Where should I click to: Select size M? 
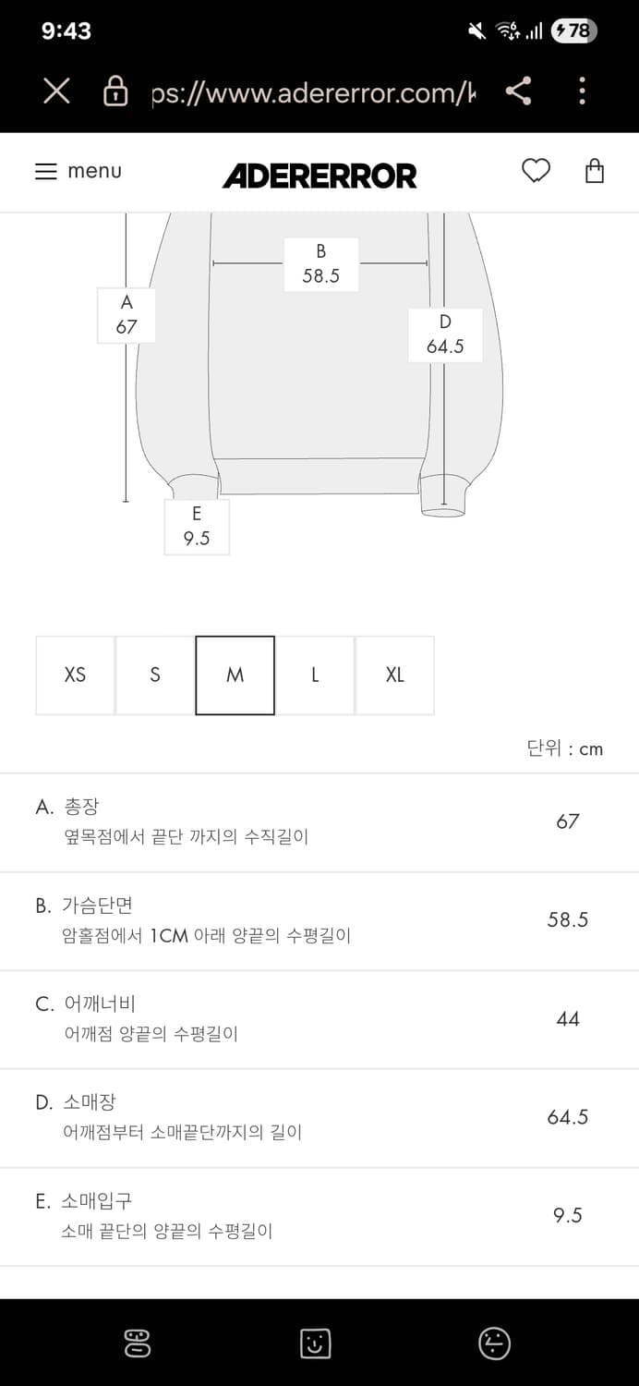click(x=235, y=675)
